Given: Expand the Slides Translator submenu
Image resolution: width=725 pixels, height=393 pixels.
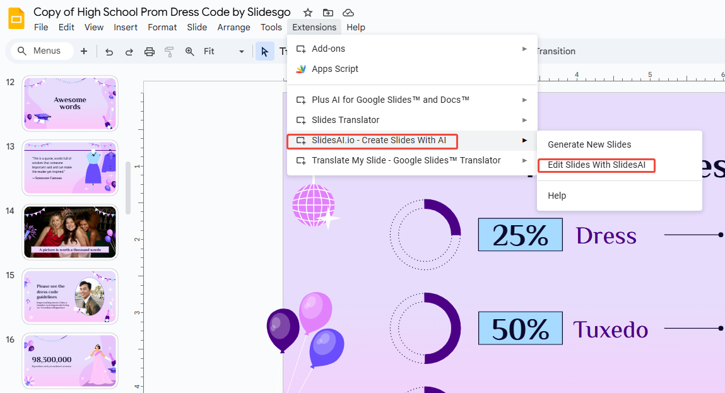Looking at the screenshot, I should (x=346, y=120).
